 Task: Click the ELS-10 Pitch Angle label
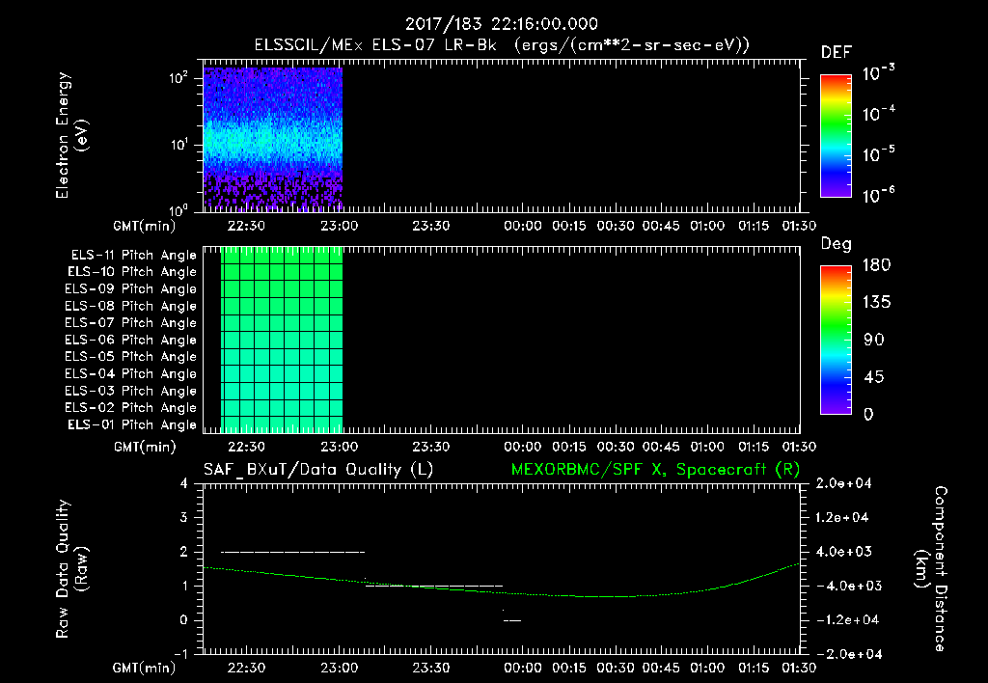(132, 272)
